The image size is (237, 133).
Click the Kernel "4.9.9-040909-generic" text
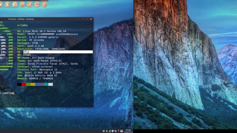(x=44, y=37)
